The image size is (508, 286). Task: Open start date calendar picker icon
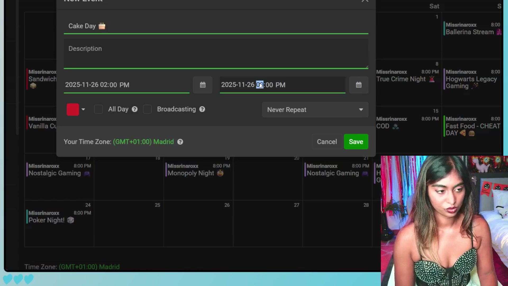pyautogui.click(x=202, y=85)
